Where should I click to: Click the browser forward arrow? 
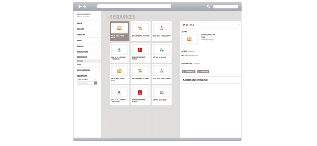[x=85, y=7]
